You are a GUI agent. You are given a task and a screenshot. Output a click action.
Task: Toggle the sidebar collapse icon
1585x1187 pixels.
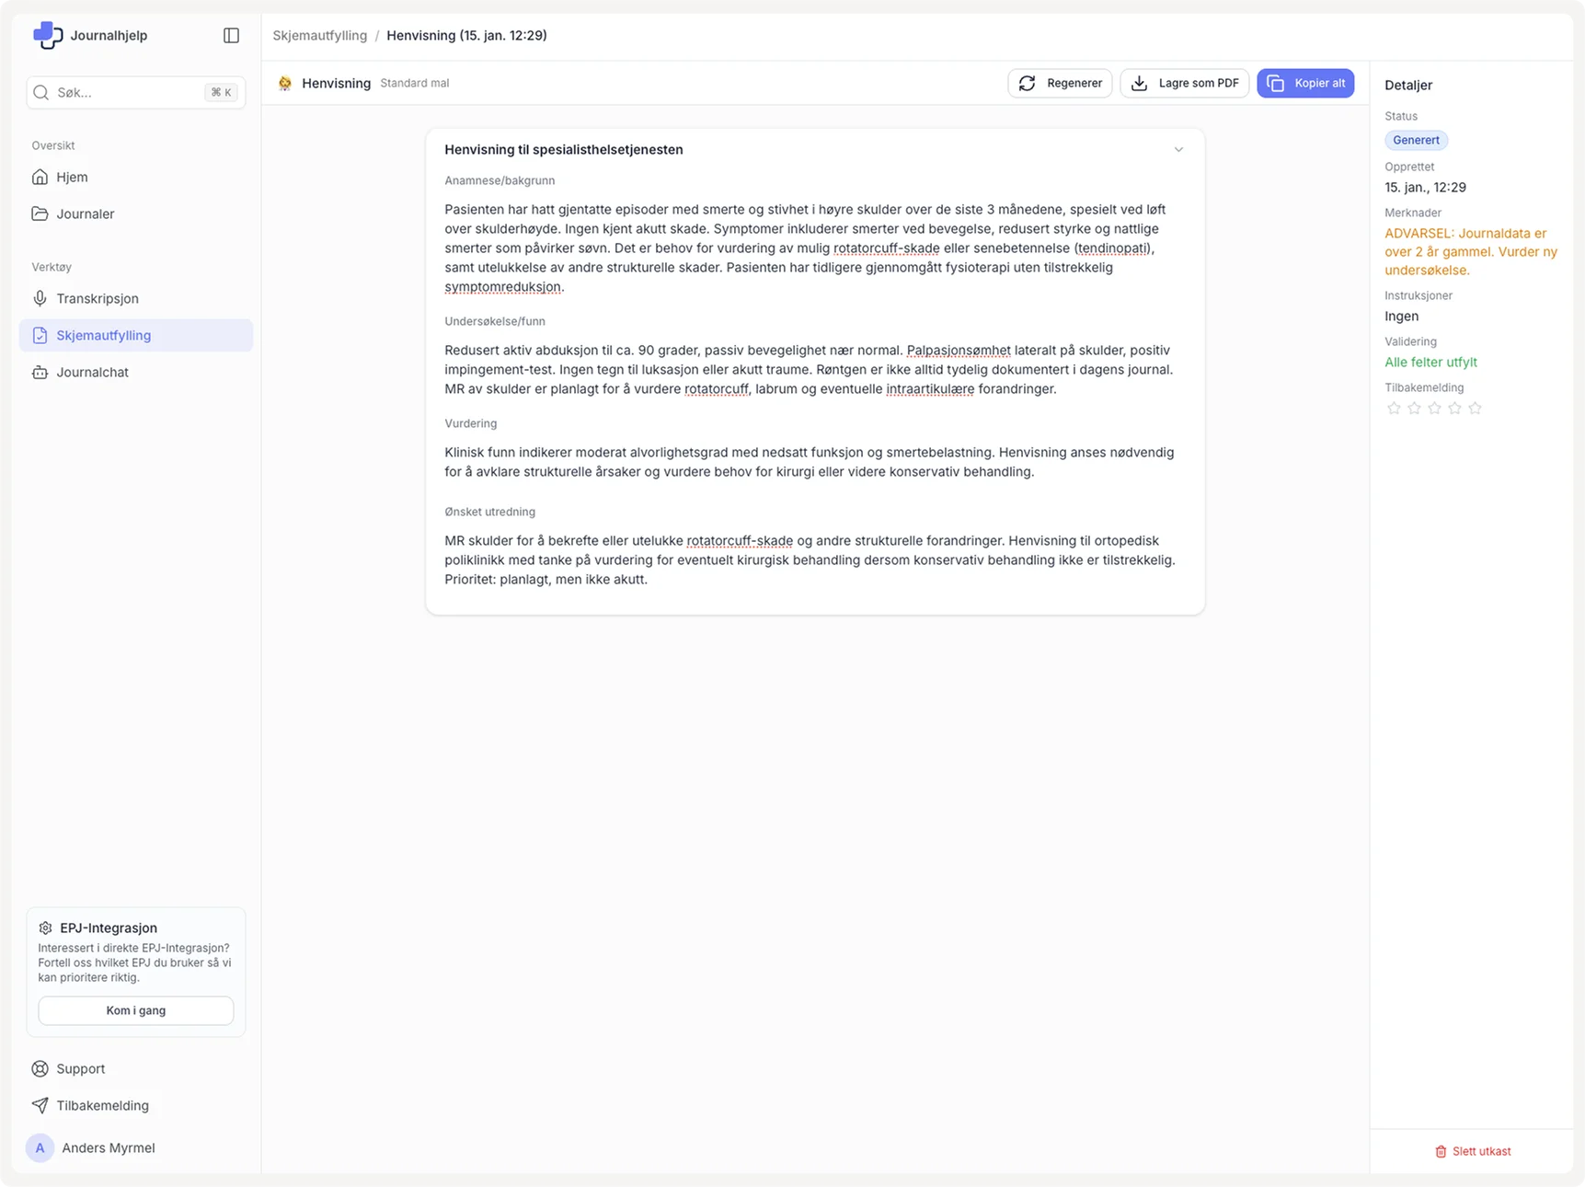click(231, 35)
